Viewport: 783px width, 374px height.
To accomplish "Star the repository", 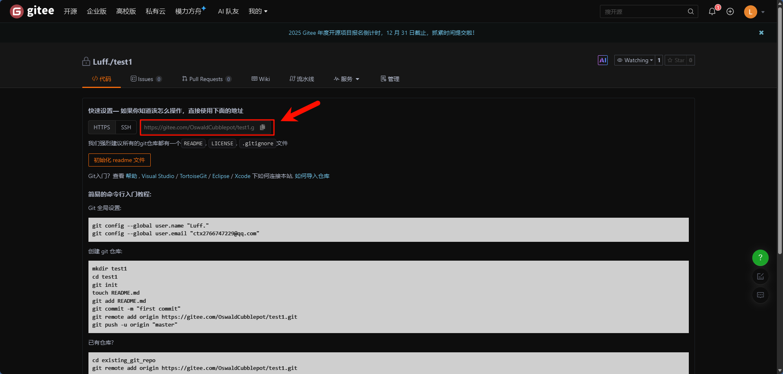I will 676,60.
